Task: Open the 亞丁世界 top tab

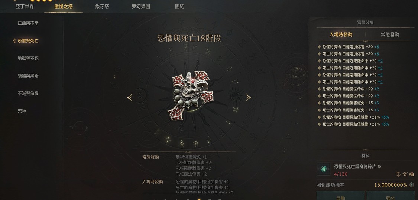Action: (25, 6)
